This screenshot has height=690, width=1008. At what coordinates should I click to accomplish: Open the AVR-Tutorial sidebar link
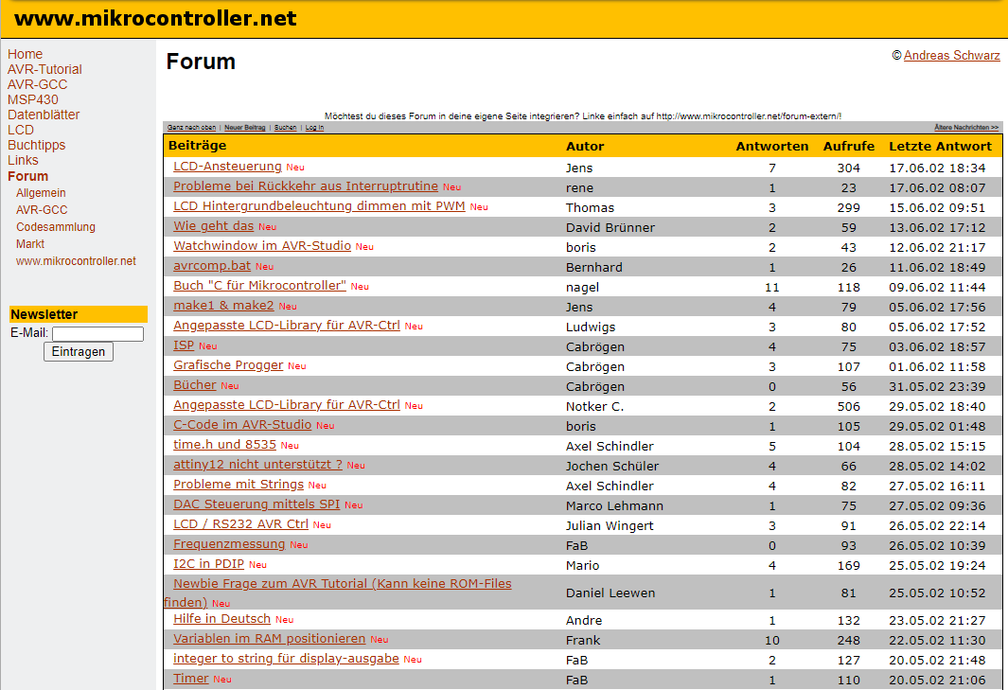click(44, 69)
